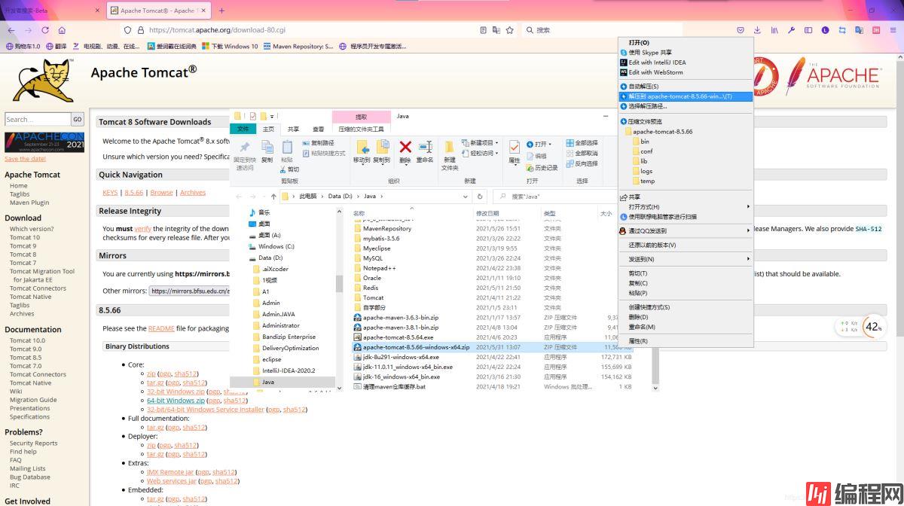The width and height of the screenshot is (904, 506).
Task: Switch to the Share (共享) ribbon tab
Action: pos(293,129)
